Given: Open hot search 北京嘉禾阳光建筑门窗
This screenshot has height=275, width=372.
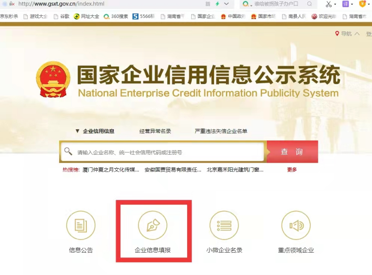Looking at the screenshot, I should click(235, 170).
